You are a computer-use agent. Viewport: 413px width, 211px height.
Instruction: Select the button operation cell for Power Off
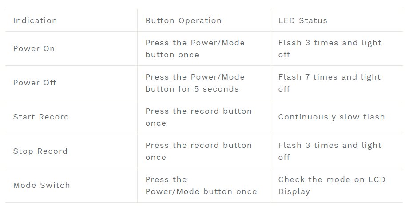coord(195,83)
